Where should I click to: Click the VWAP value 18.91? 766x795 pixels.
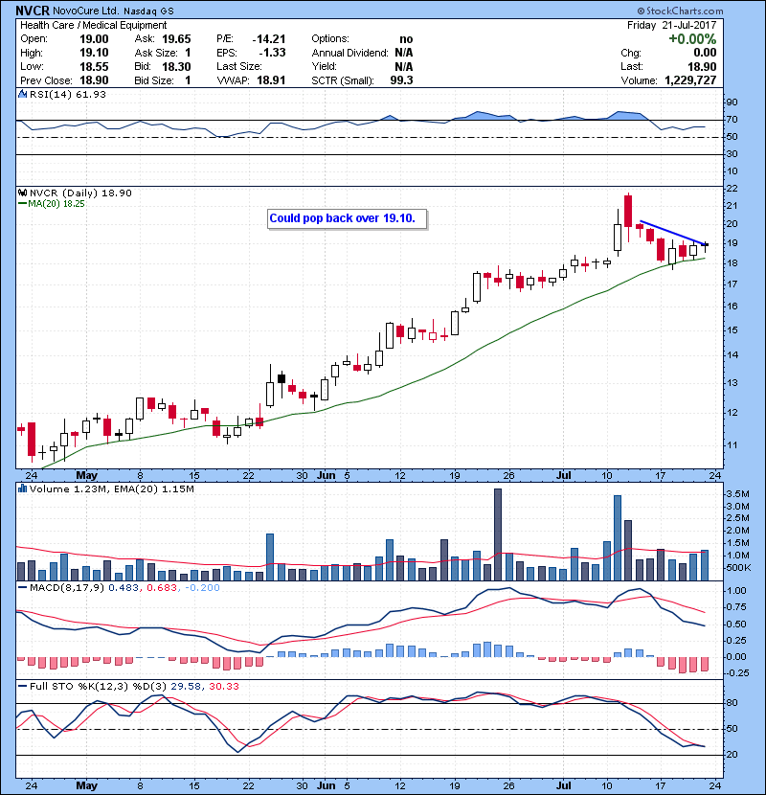click(271, 80)
